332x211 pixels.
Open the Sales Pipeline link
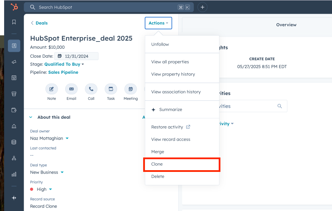point(63,72)
